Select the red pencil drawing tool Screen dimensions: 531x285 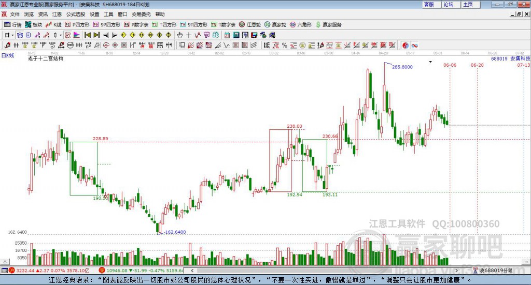pos(7,45)
